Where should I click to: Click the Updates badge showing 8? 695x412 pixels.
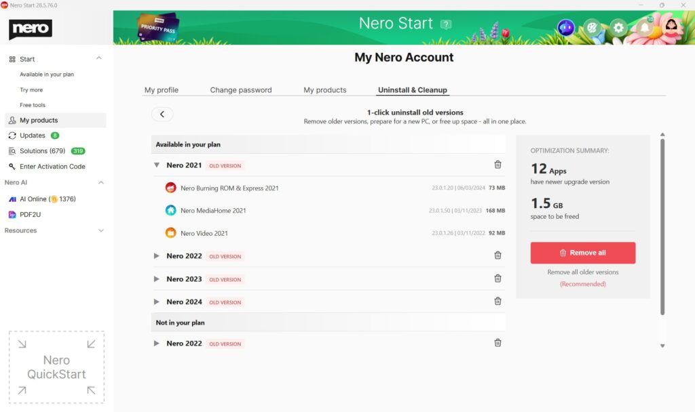tap(54, 136)
